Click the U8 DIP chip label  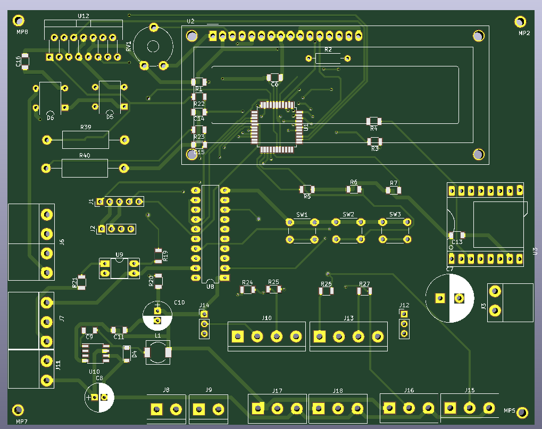(210, 287)
